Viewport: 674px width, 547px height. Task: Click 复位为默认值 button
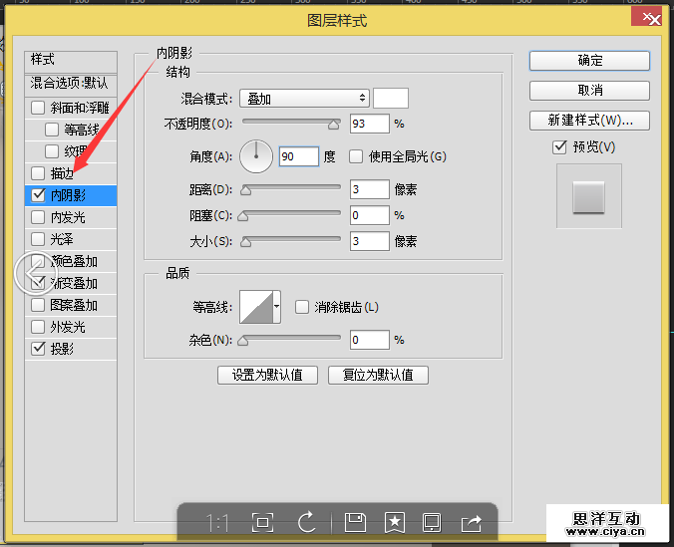click(378, 375)
